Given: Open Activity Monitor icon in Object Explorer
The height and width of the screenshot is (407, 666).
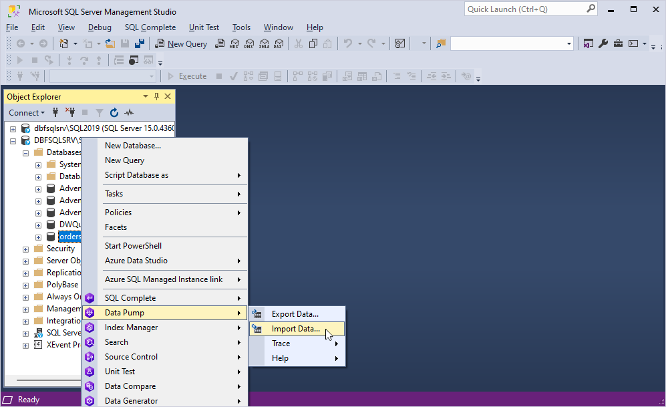Looking at the screenshot, I should click(129, 112).
